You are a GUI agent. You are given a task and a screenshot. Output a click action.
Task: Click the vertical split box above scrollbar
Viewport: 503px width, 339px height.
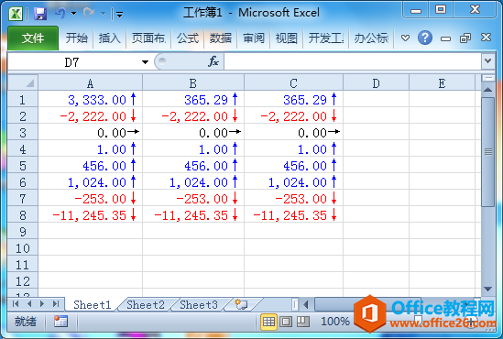pyautogui.click(x=488, y=78)
